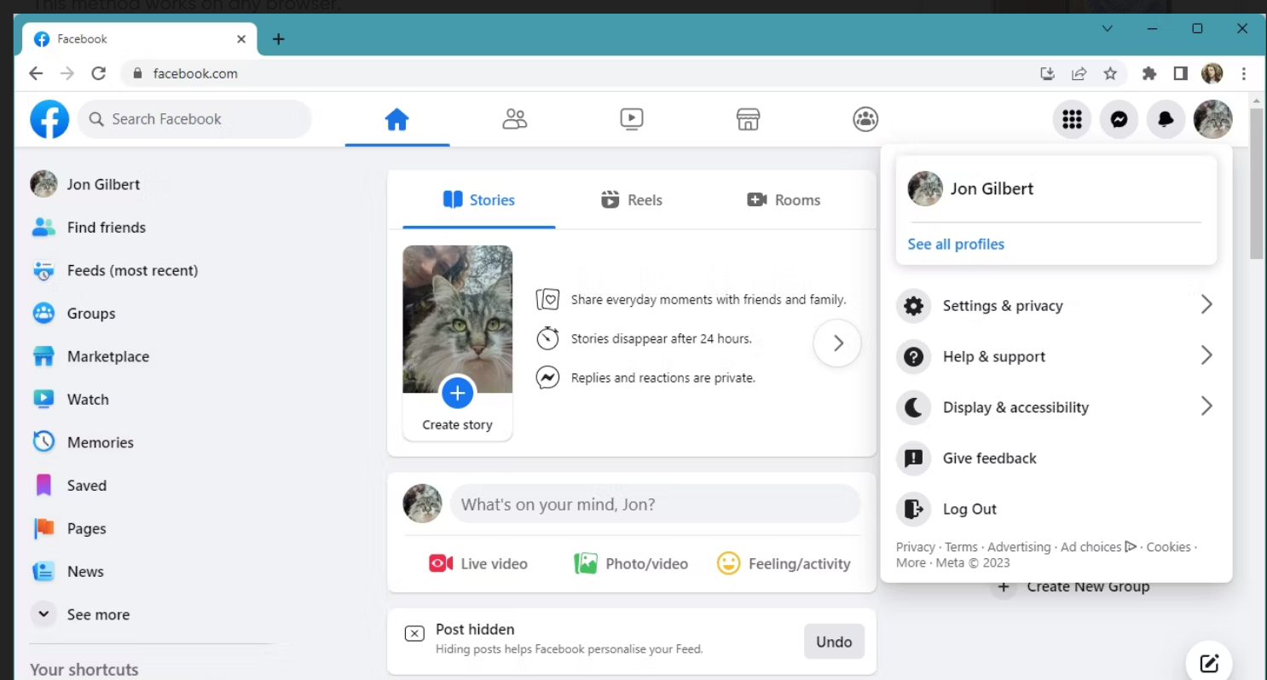Open the browser side panel icon

pyautogui.click(x=1181, y=73)
